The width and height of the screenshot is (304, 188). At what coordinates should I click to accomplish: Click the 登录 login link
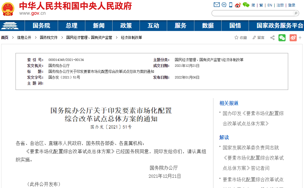pyautogui.click(x=292, y=5)
